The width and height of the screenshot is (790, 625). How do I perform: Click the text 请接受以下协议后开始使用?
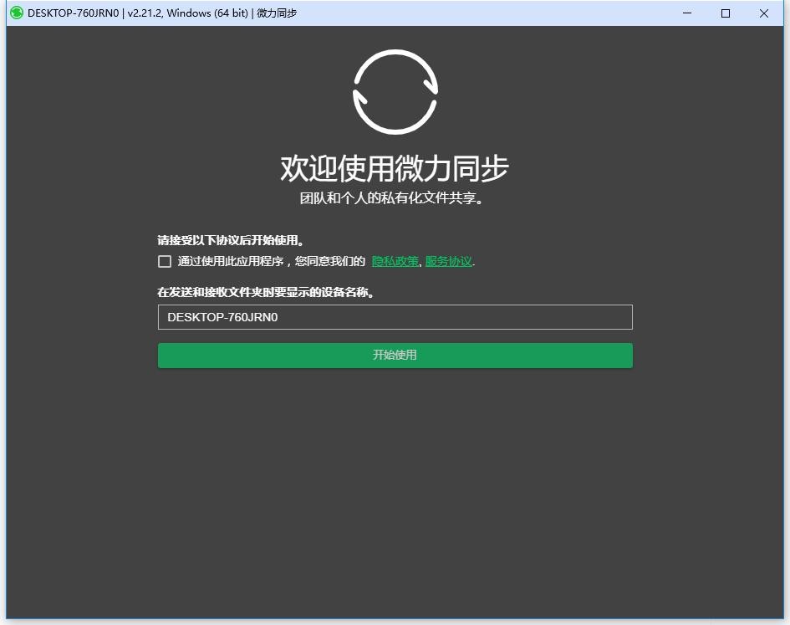230,240
